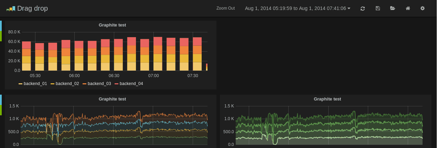Open the Aug 1, 2014 time range dropdown
This screenshot has height=148, width=437.
coord(297,8)
